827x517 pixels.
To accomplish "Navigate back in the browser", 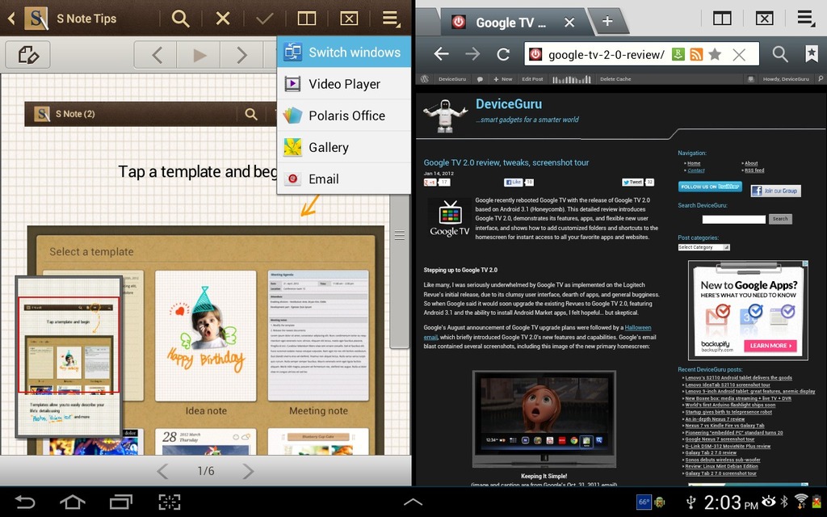I will coord(442,54).
